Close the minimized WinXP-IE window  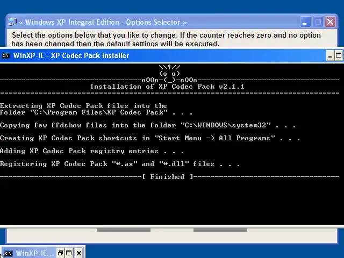pos(79,253)
